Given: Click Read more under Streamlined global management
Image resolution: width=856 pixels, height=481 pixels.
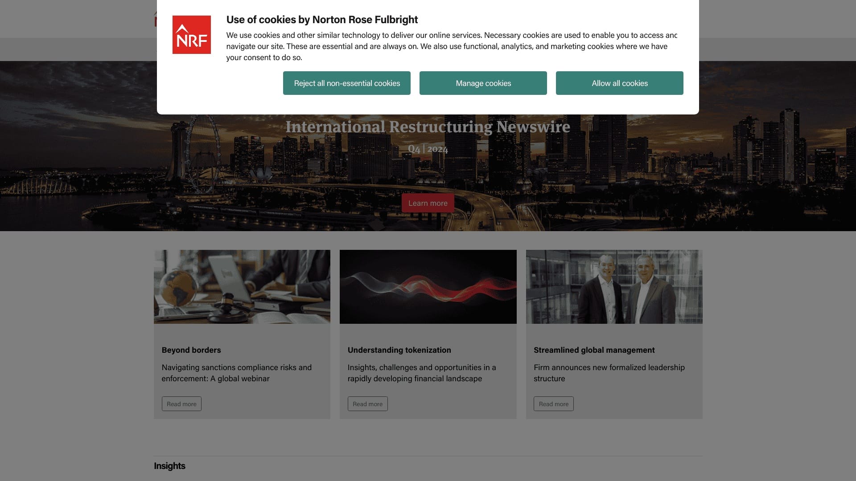Looking at the screenshot, I should tap(553, 404).
